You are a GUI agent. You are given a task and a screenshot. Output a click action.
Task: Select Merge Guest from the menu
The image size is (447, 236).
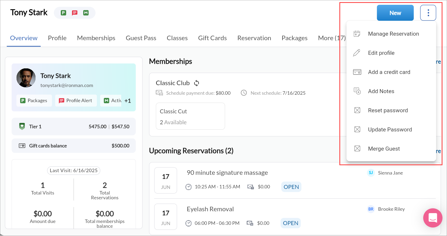coord(391,149)
